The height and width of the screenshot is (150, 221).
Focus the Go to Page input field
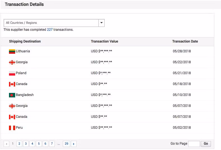pyautogui.click(x=194, y=144)
